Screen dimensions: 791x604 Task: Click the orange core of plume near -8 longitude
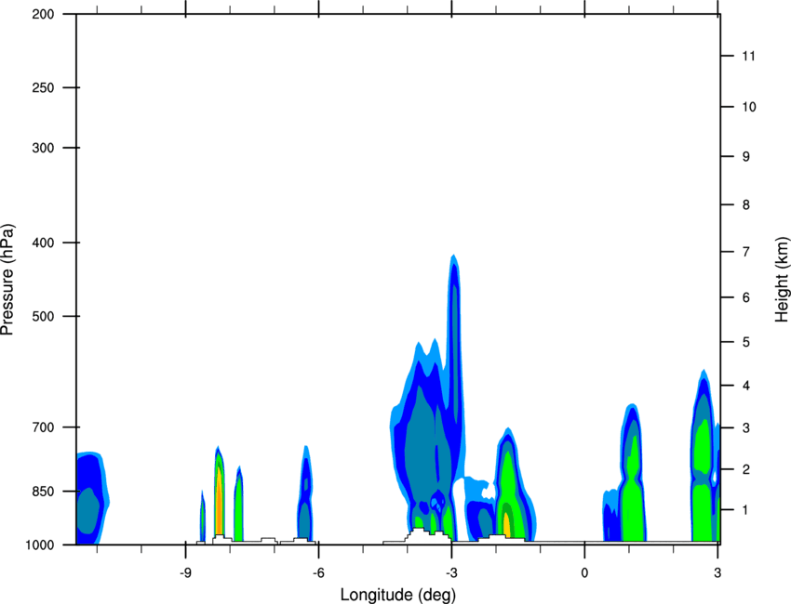[x=219, y=501]
